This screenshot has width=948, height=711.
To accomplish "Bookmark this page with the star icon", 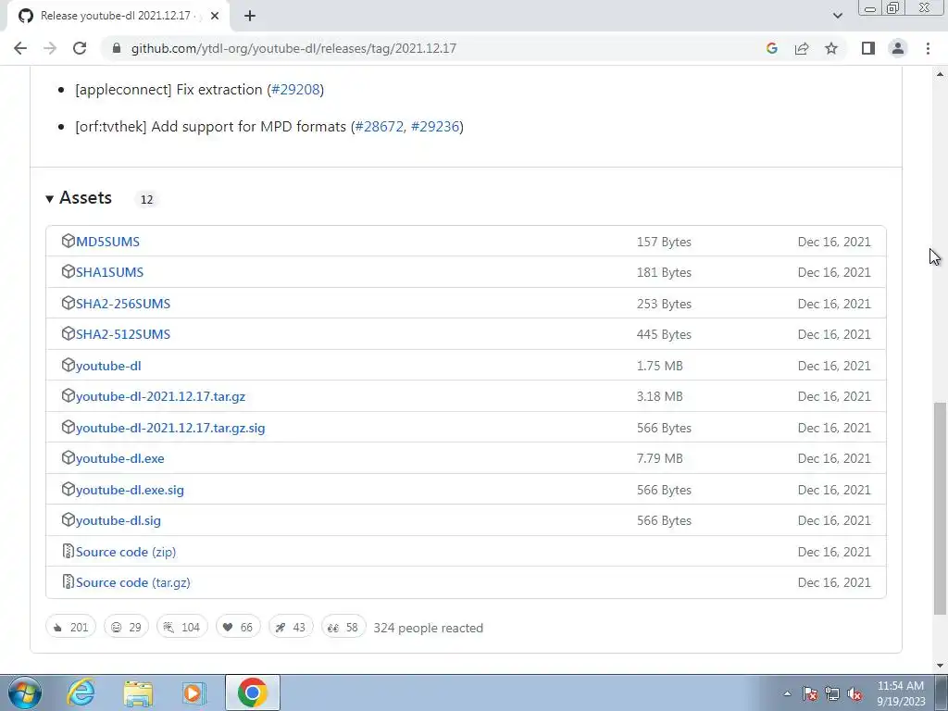I will (831, 48).
